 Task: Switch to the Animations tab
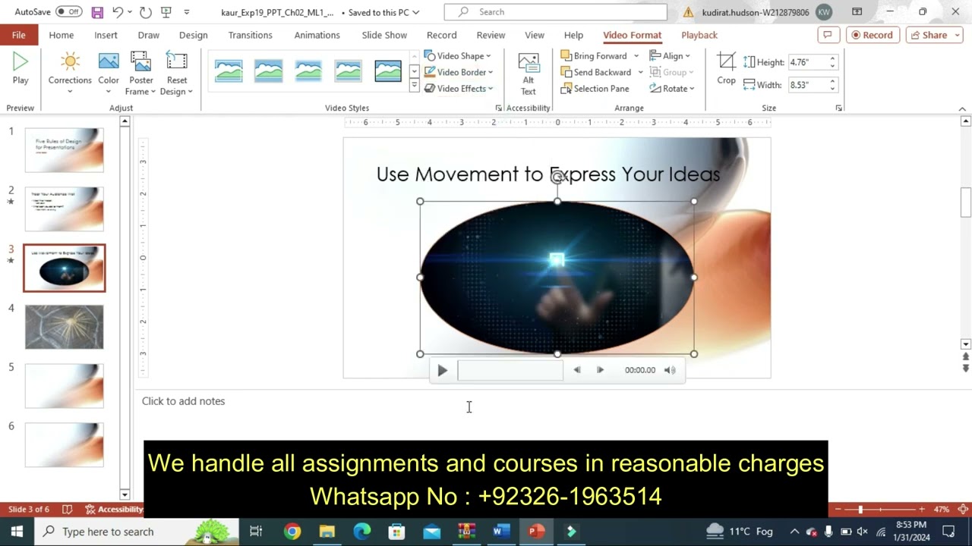click(317, 35)
